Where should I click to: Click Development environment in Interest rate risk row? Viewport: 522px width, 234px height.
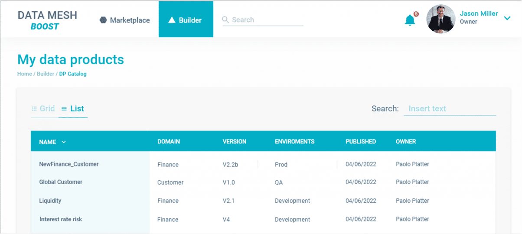(x=293, y=219)
